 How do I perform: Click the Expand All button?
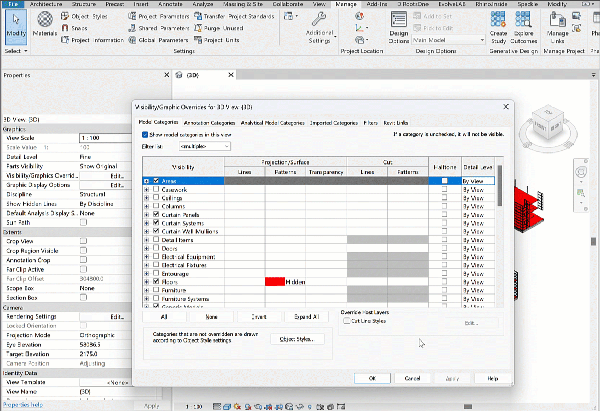click(x=306, y=317)
